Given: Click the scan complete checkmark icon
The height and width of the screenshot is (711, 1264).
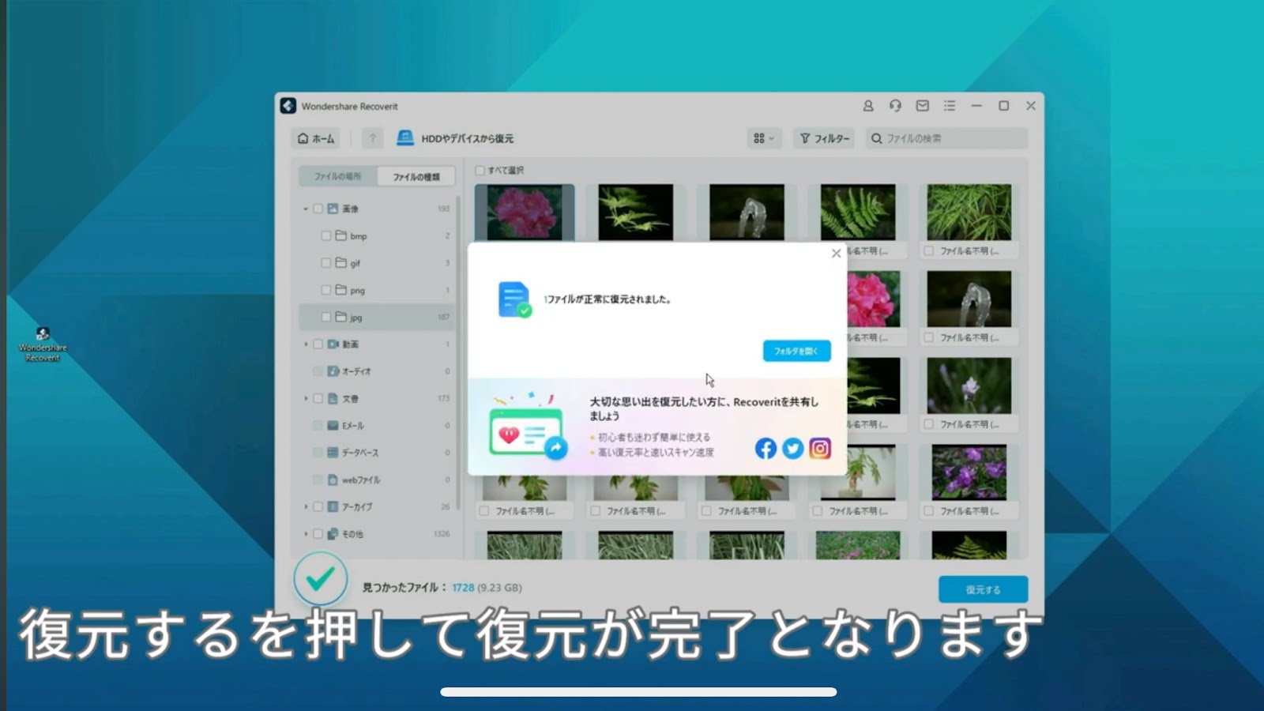Looking at the screenshot, I should click(x=321, y=580).
